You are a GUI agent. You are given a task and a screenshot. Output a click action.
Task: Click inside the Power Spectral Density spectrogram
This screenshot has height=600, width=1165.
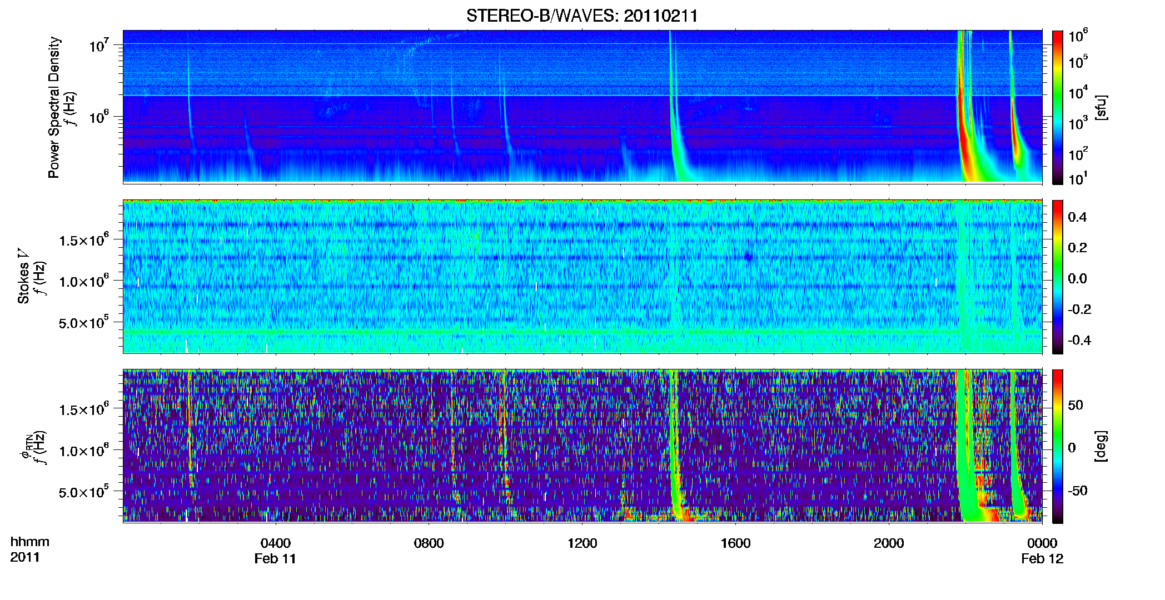pos(582,106)
